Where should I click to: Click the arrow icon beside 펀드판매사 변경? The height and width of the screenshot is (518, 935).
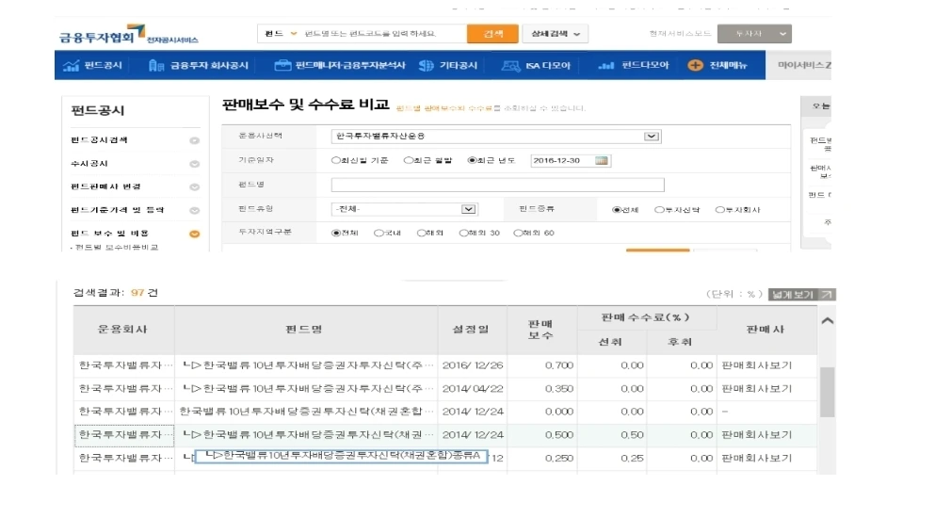[194, 187]
